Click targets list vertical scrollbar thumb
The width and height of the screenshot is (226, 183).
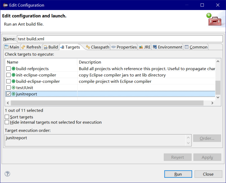tap(218, 88)
